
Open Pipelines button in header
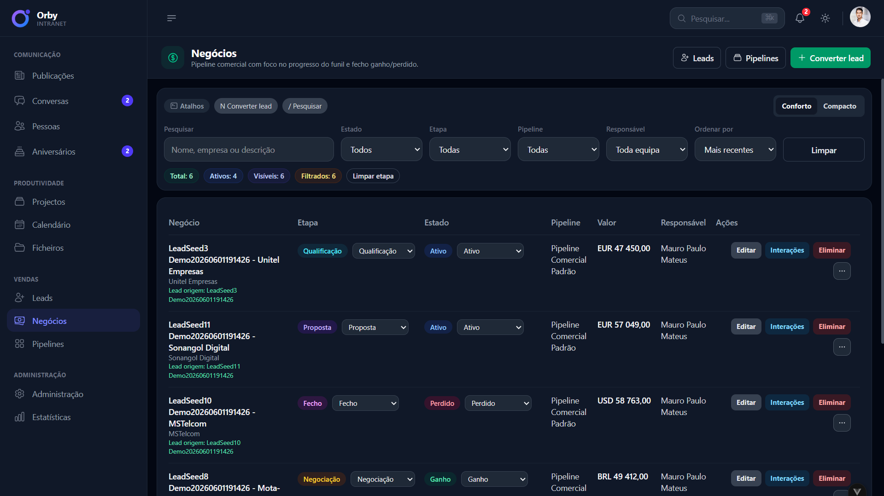755,58
